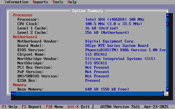
Task: Click the Level 2 Cache: label
Action: 33,32
